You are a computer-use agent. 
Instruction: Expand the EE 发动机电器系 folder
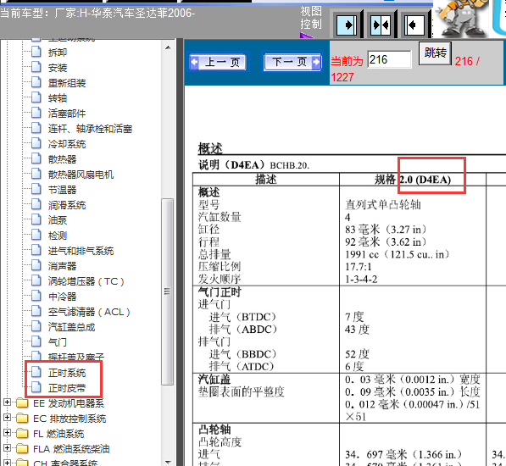tap(7, 402)
